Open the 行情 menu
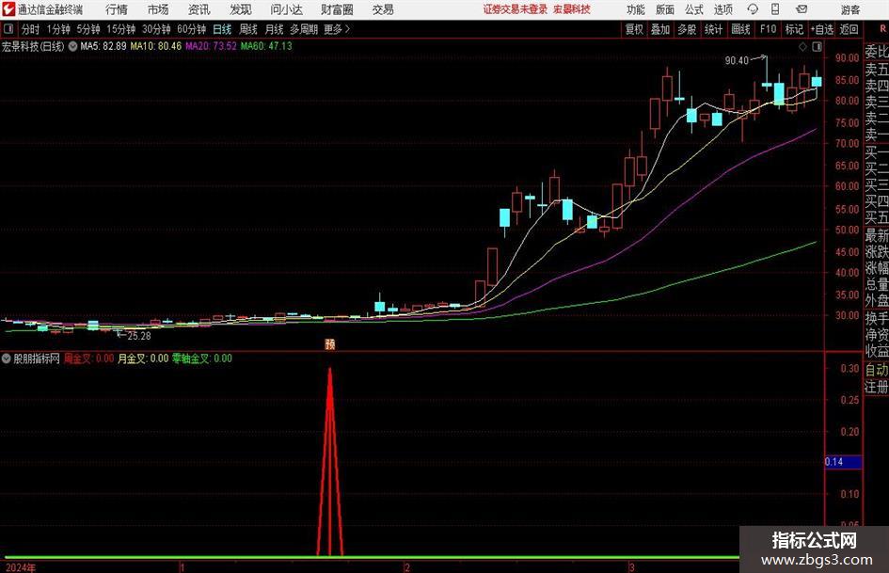This screenshot has height=573, width=889. tap(117, 9)
